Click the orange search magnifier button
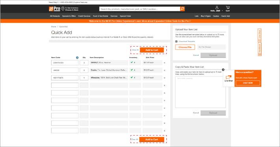 pos(182,9)
